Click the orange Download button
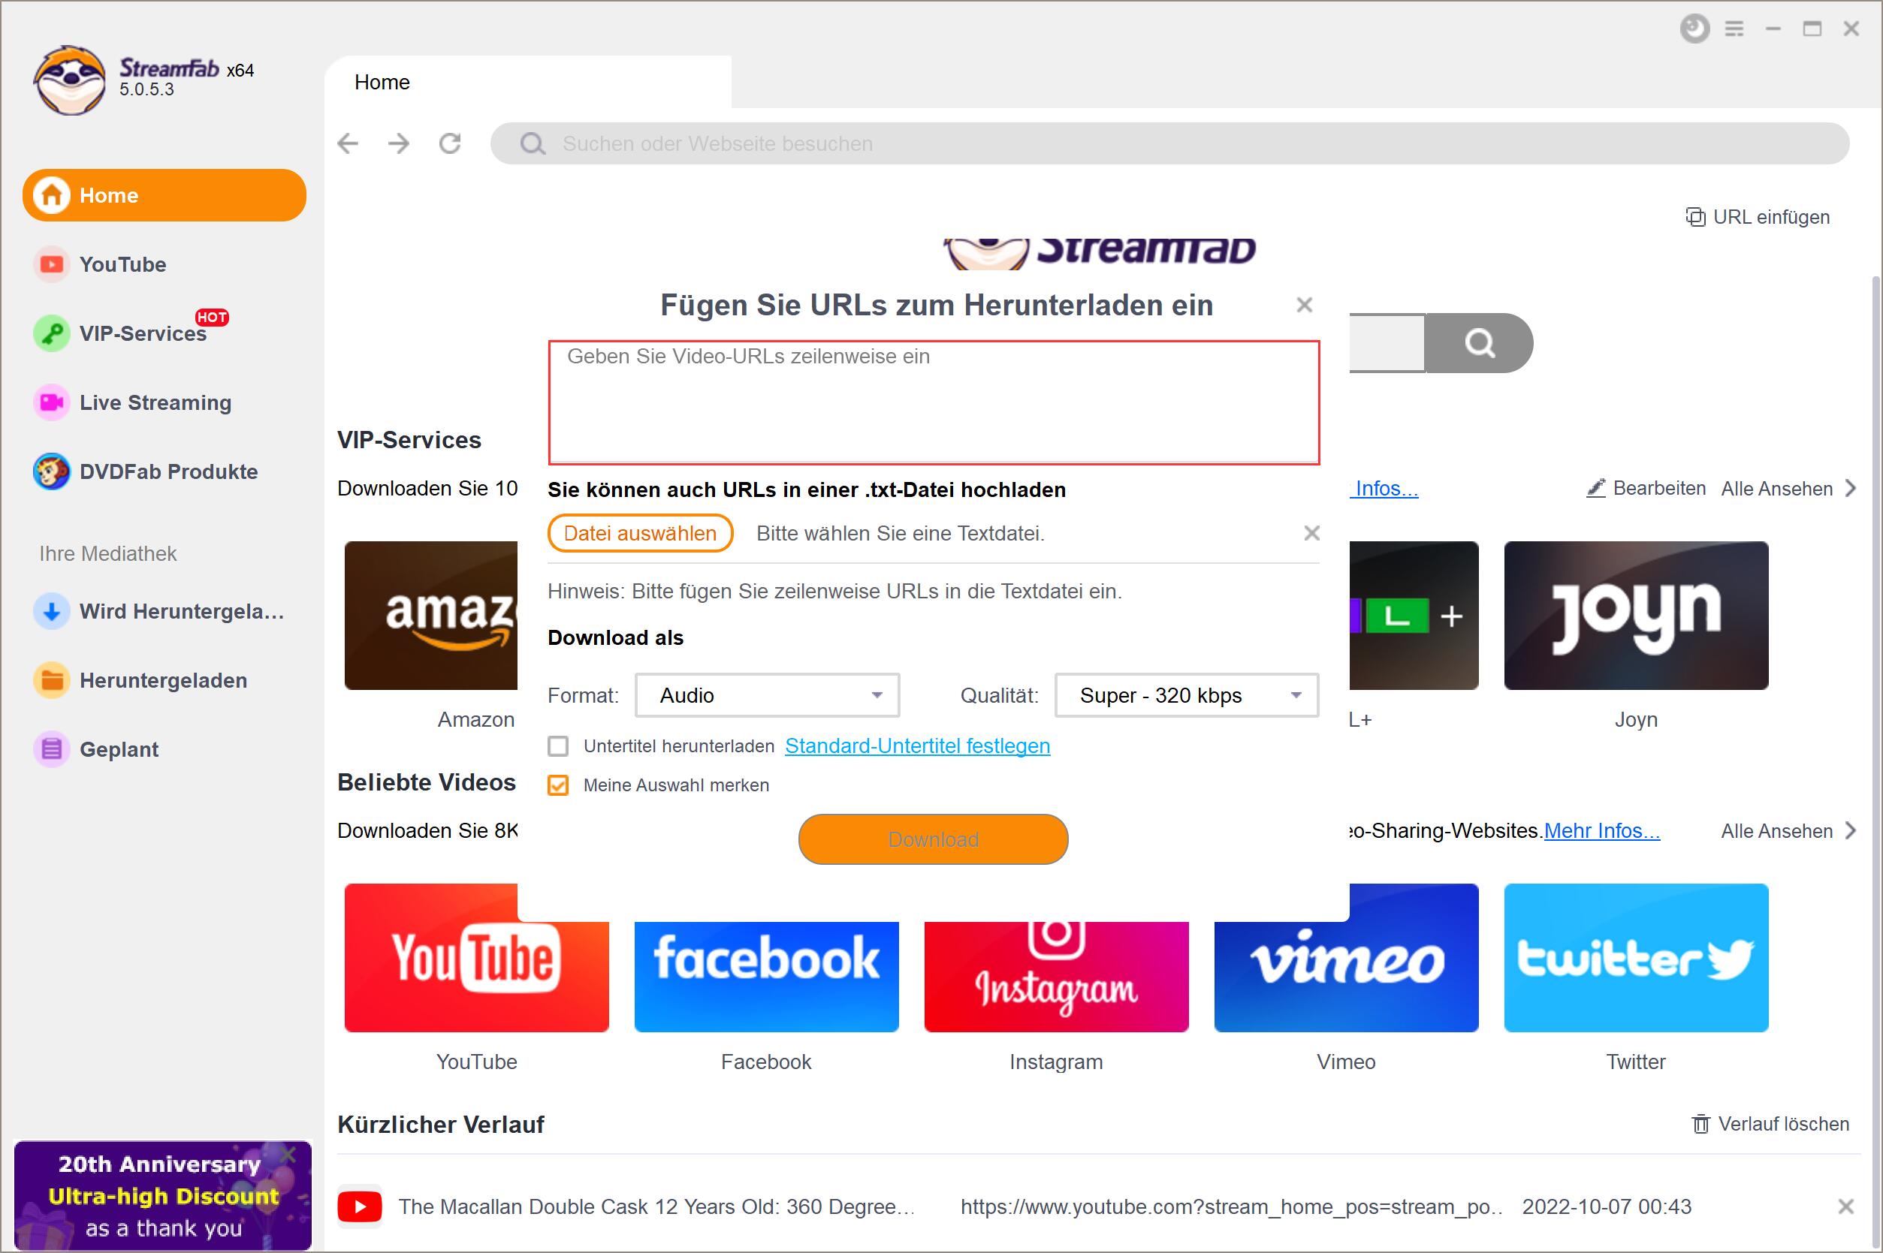 click(933, 839)
